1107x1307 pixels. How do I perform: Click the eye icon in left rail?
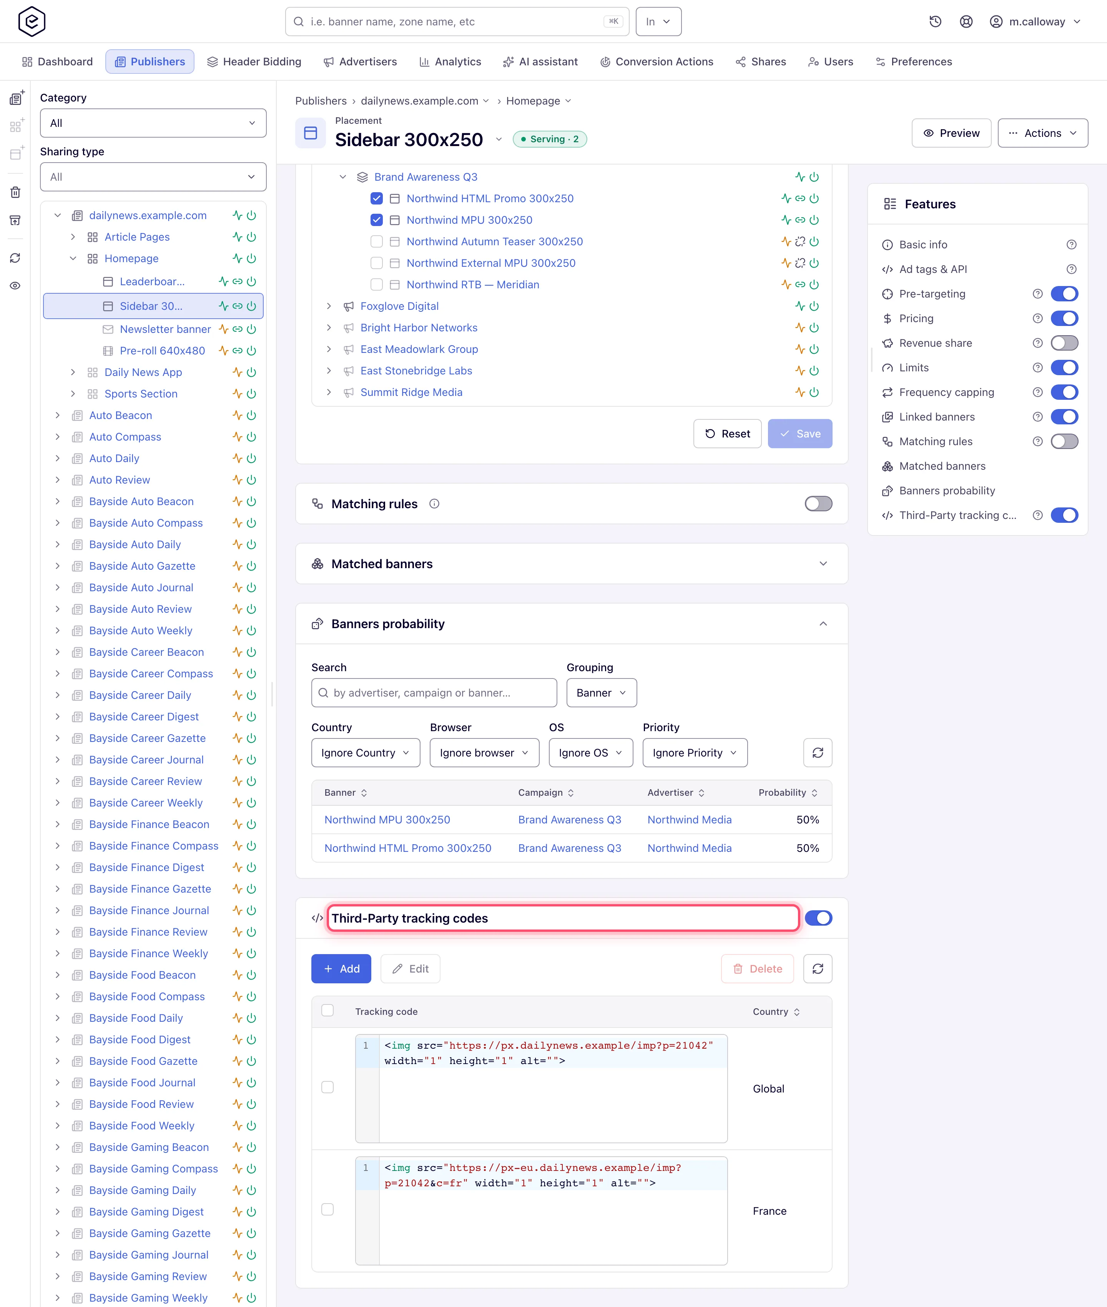[15, 286]
